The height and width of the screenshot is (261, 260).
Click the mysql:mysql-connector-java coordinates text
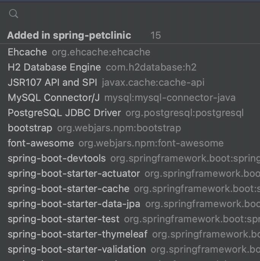(x=170, y=98)
